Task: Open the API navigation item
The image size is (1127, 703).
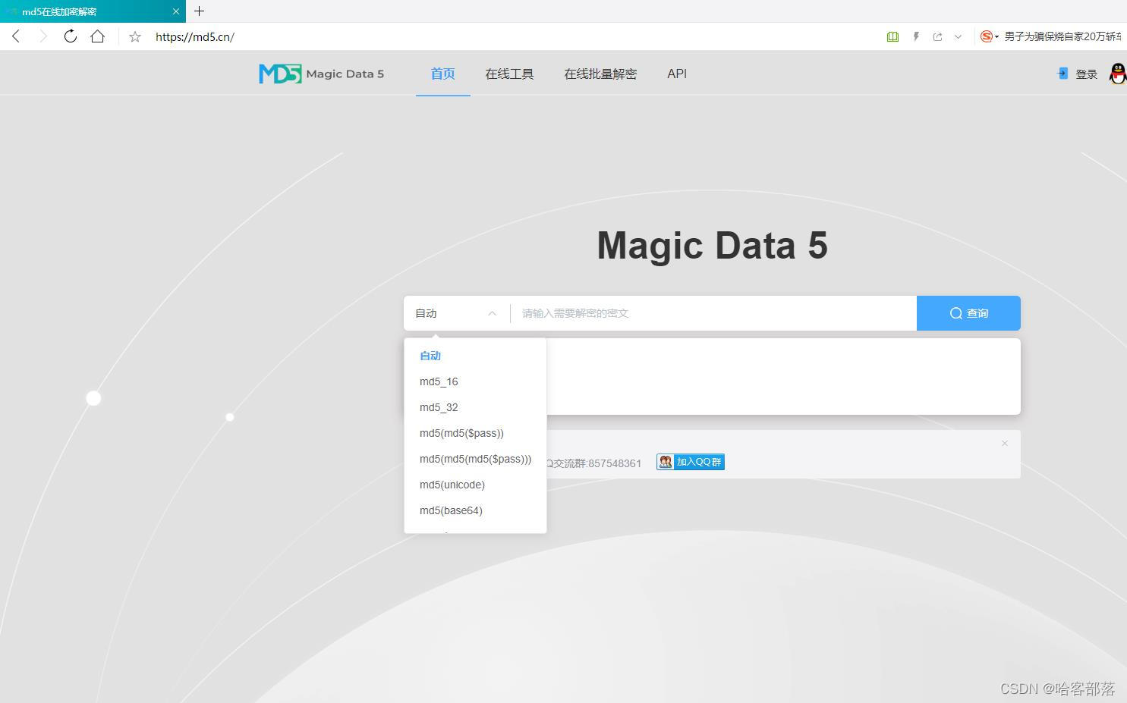Action: point(677,74)
